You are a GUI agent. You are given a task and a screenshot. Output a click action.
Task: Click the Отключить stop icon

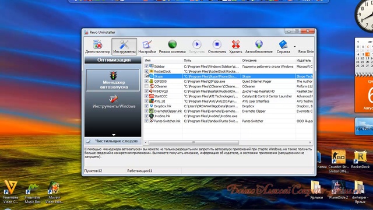coord(217,44)
